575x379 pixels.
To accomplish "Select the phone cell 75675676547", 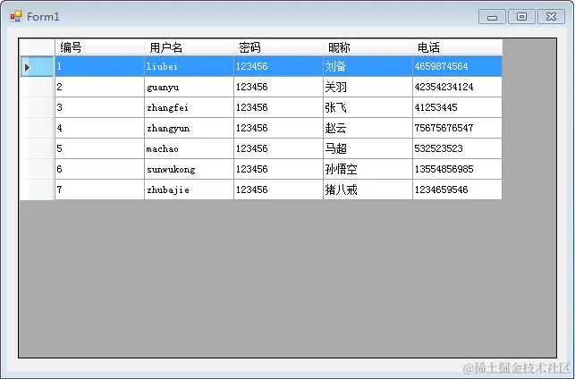I will point(457,128).
